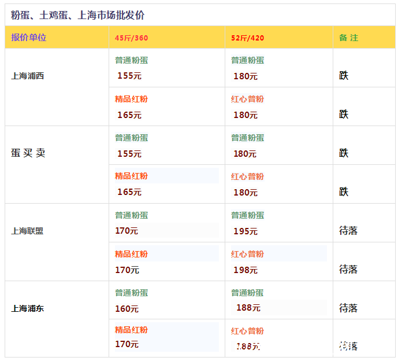
Task: Select 165元 price in 蛋买卖 section
Action: pyautogui.click(x=129, y=192)
